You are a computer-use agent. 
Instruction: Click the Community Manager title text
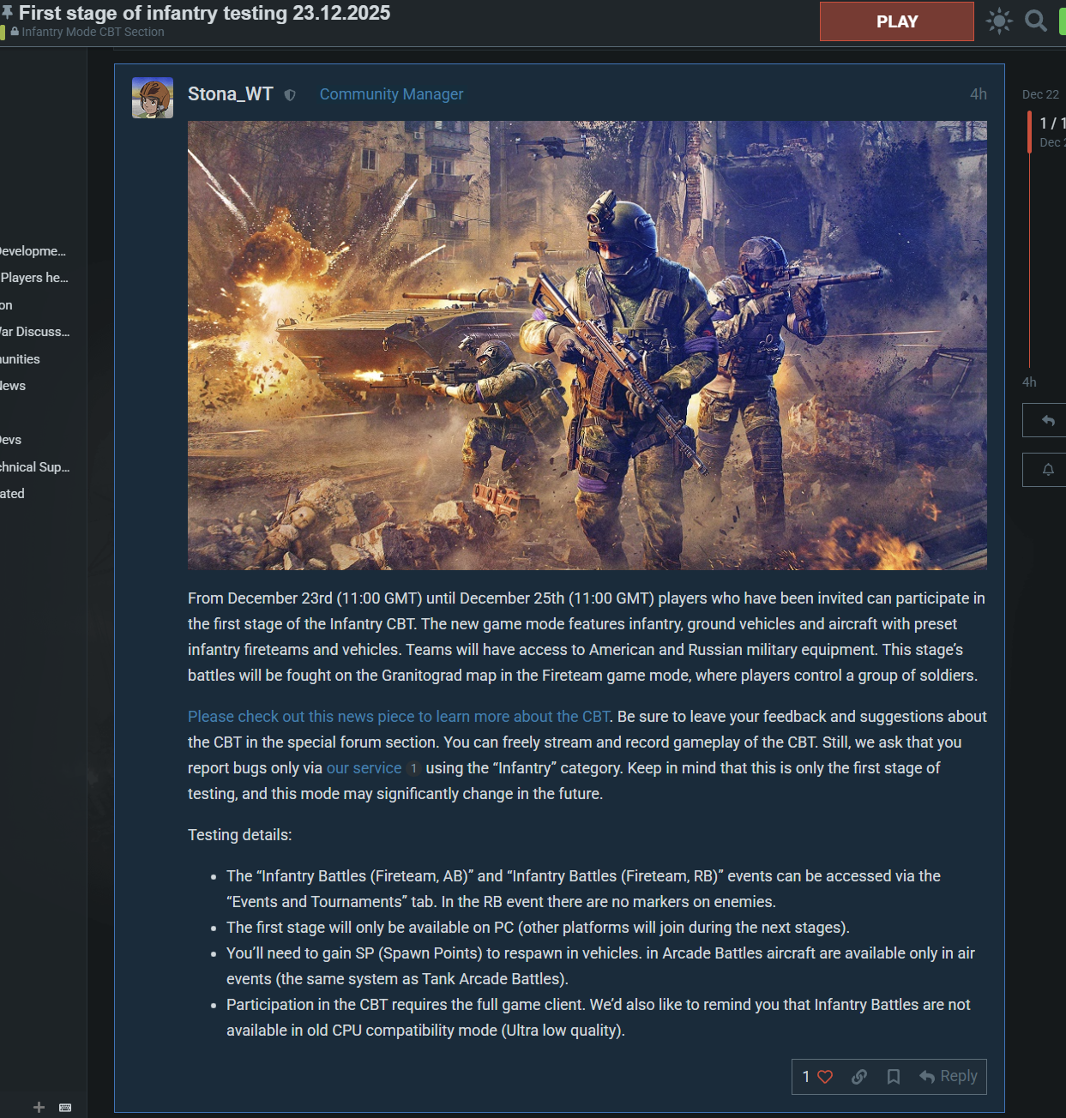(391, 94)
